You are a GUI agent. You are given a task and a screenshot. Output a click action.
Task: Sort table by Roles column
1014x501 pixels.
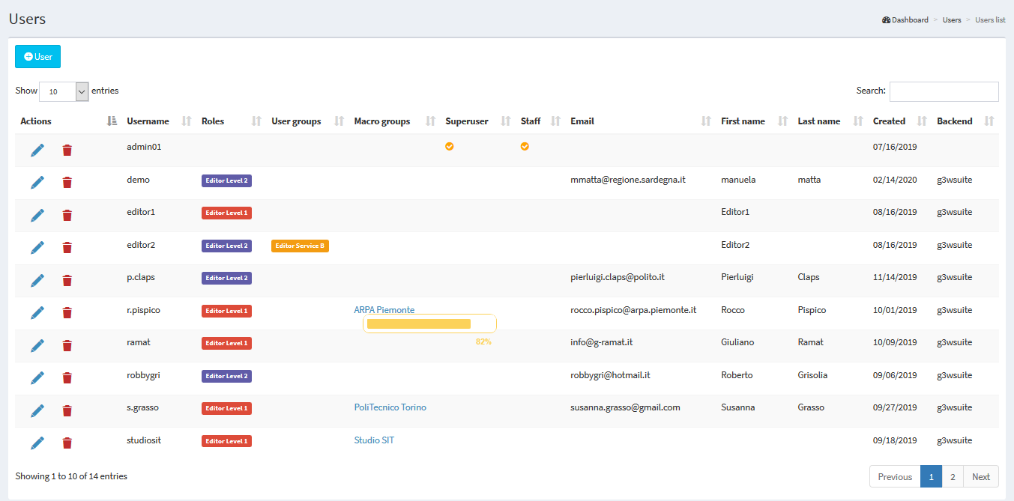pos(257,121)
